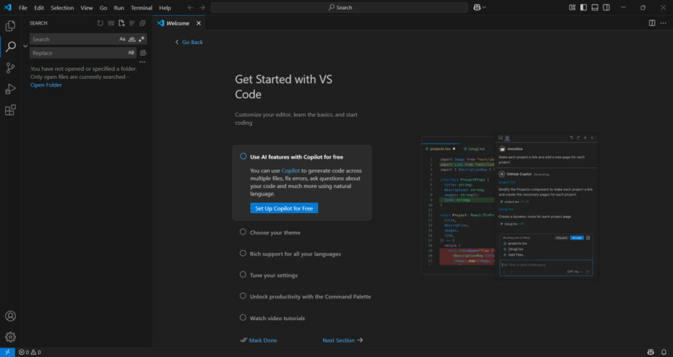The image size is (673, 357).
Task: Open Copilot icon in title bar
Action: pyautogui.click(x=477, y=7)
